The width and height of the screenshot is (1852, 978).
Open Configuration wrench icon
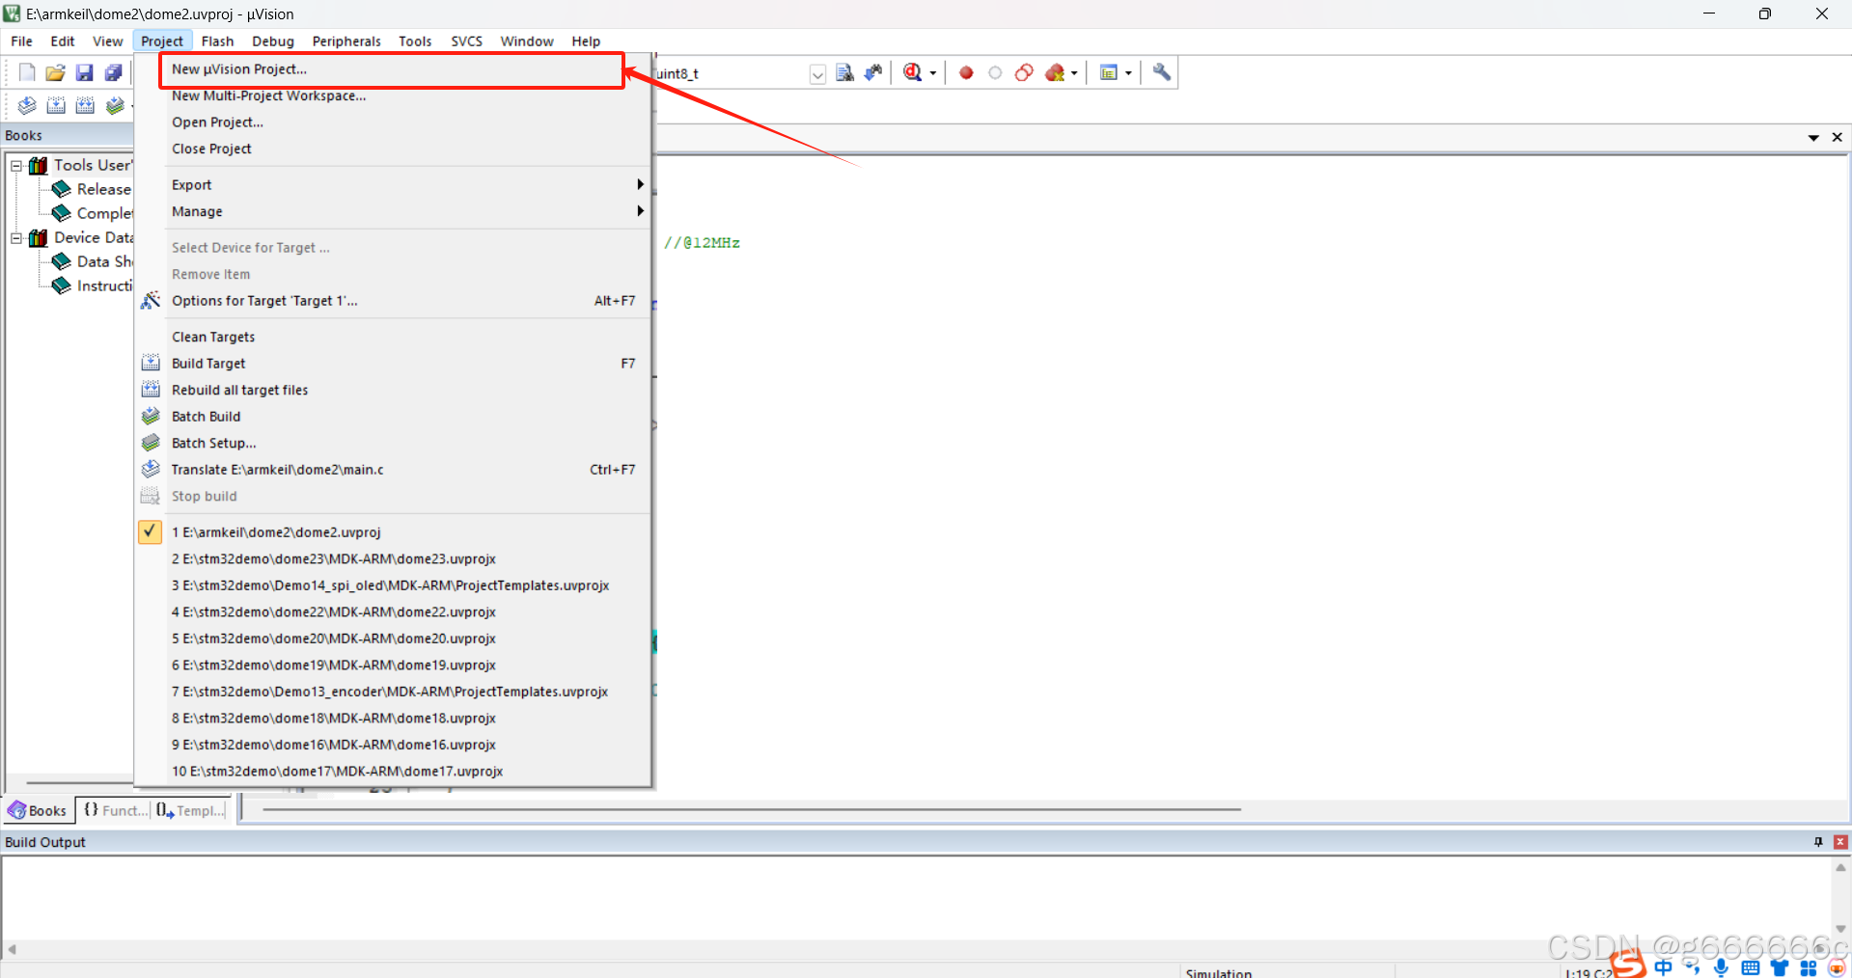coord(1162,72)
